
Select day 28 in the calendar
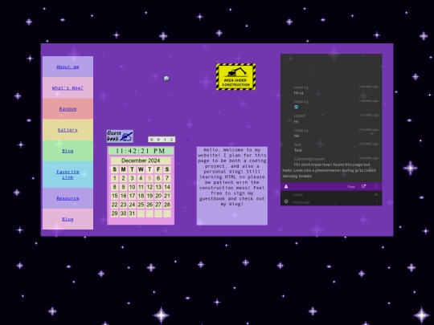[167, 205]
